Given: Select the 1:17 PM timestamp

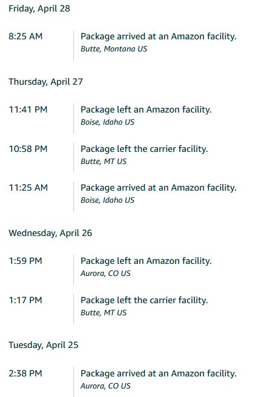Looking at the screenshot, I should point(25,300).
